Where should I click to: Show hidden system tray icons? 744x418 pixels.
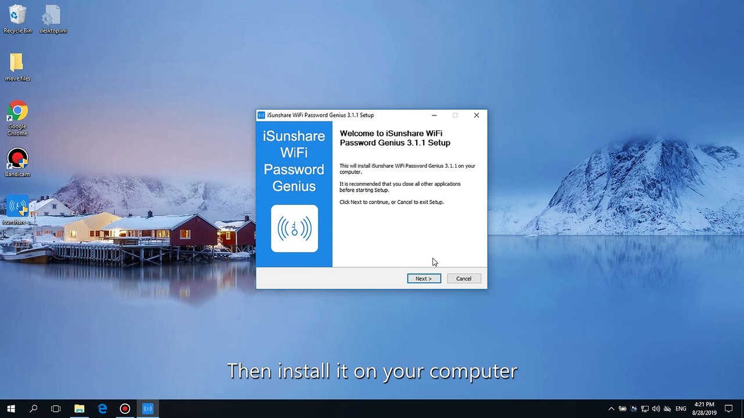click(x=611, y=409)
